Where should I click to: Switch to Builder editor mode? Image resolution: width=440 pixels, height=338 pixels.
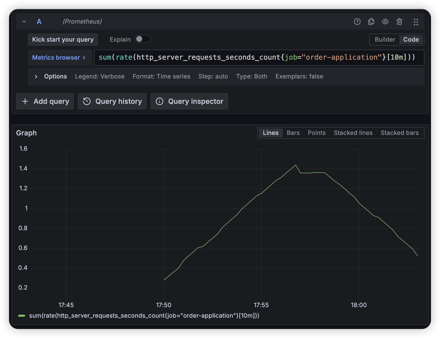point(385,40)
